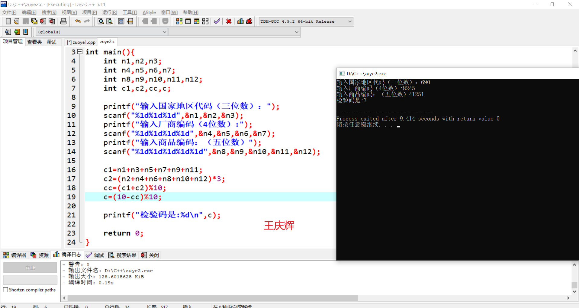Open the 运行[R] menu
This screenshot has height=308, width=579.
tap(110, 12)
